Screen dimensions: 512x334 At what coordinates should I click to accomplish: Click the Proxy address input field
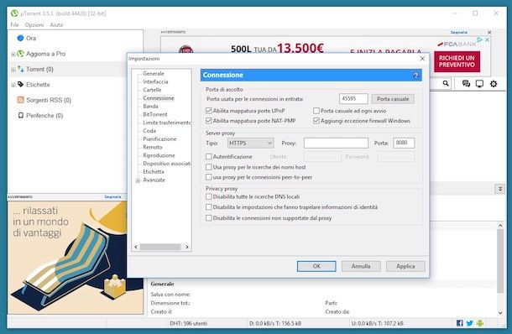click(x=336, y=143)
